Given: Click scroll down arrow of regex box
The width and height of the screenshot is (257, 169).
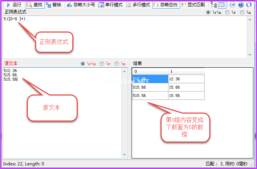Looking at the screenshot, I should 250,55.
